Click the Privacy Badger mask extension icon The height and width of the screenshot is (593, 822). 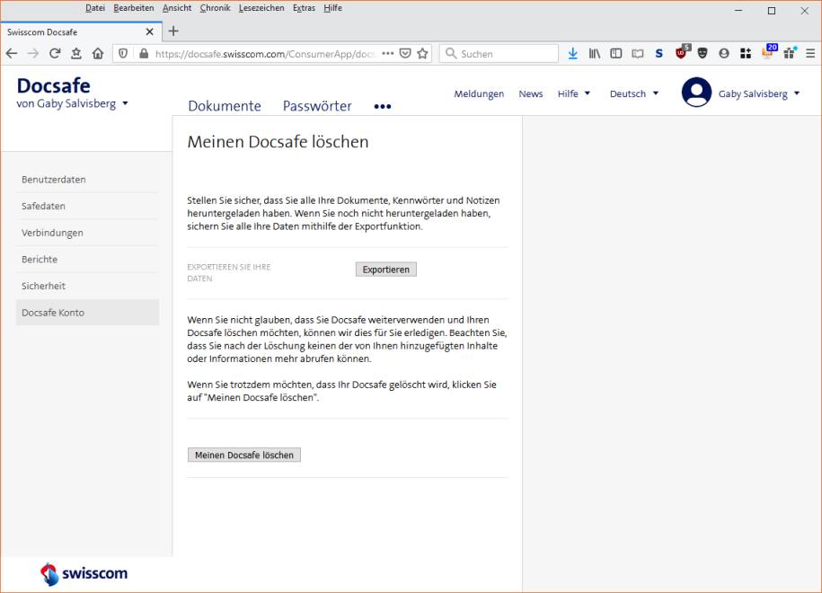[x=703, y=53]
